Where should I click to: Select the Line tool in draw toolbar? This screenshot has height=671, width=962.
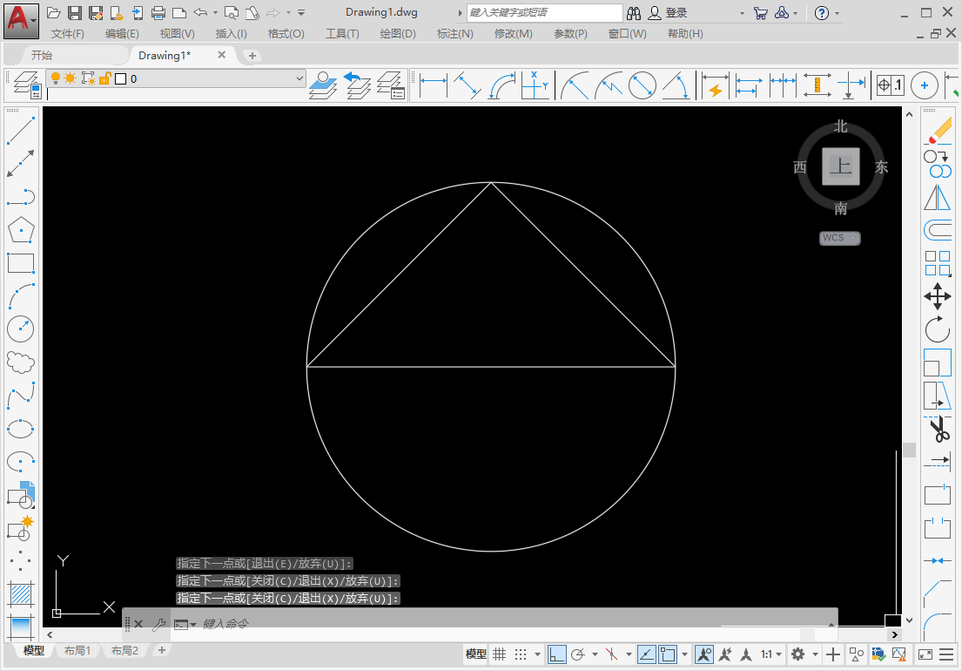click(20, 131)
